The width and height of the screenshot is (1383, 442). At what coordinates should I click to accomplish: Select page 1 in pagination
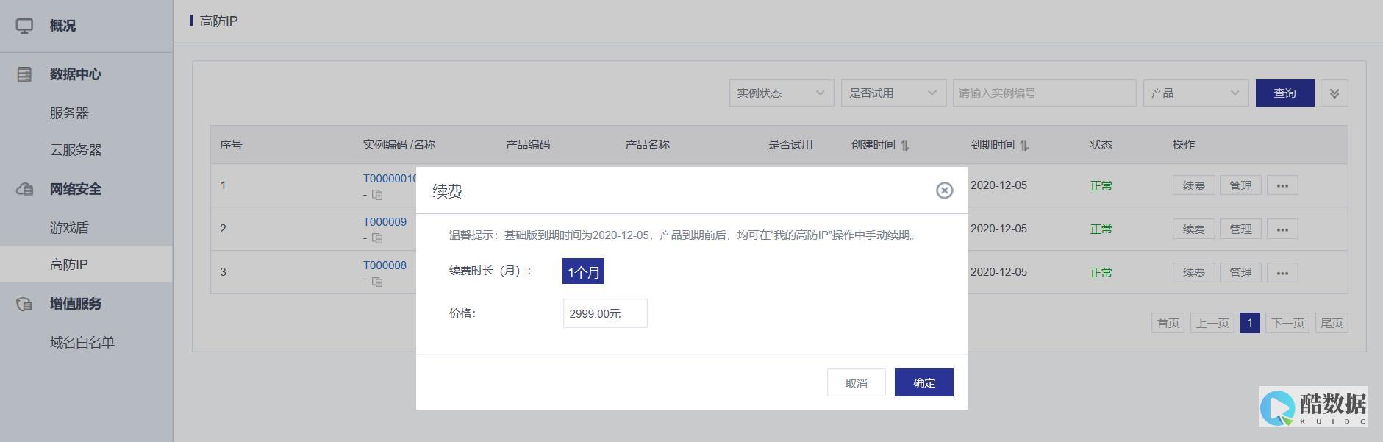tap(1249, 323)
